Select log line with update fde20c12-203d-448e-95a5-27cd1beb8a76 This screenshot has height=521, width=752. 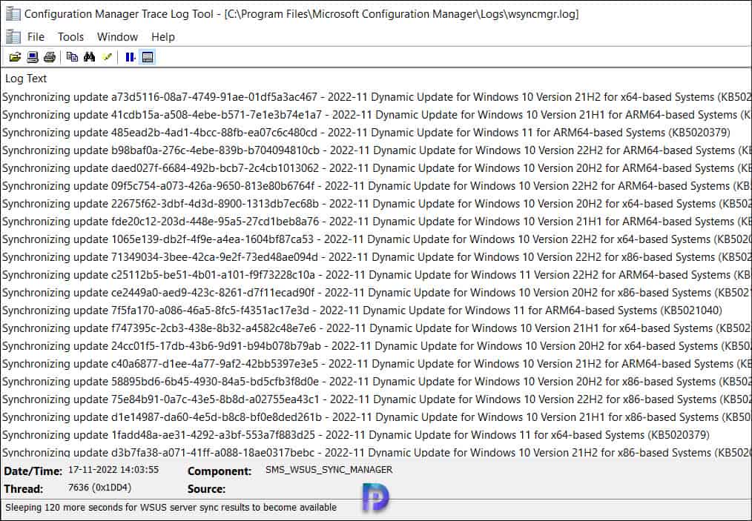click(376, 222)
